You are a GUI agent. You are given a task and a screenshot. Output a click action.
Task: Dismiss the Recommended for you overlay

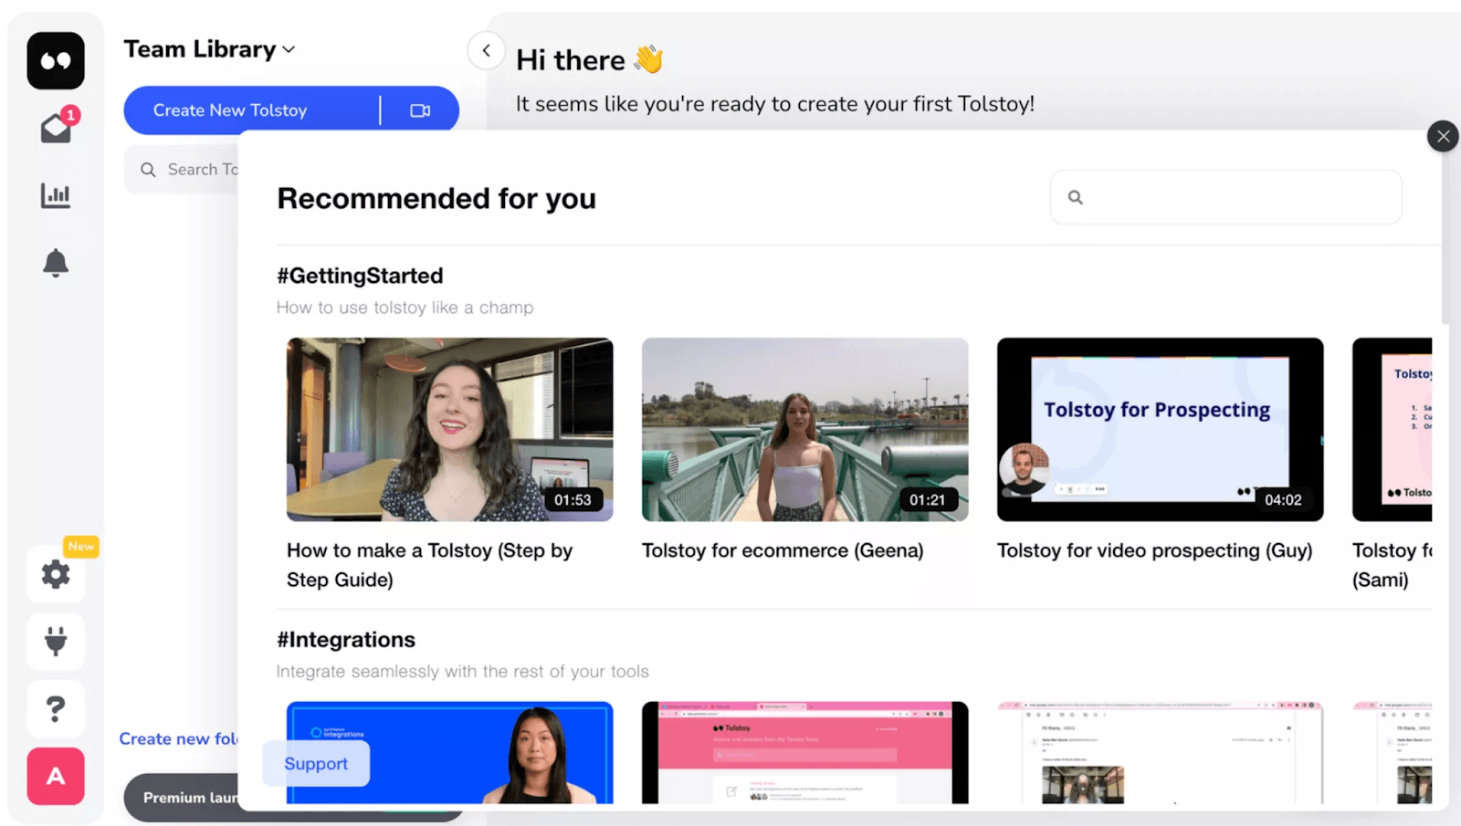[1442, 135]
